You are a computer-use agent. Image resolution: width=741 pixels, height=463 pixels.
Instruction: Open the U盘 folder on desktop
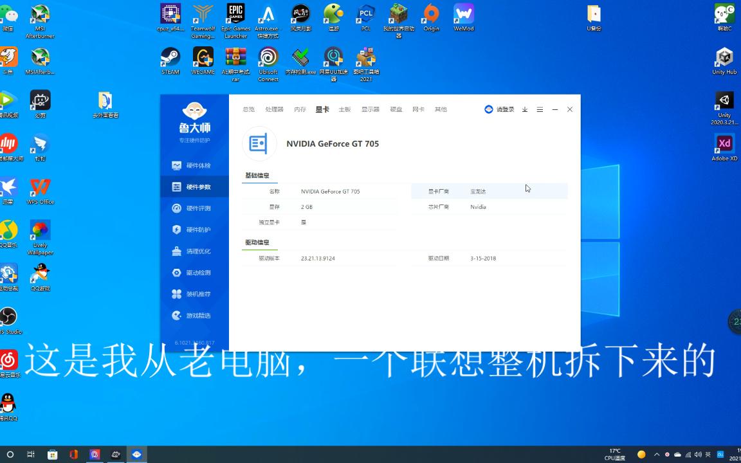coord(594,17)
